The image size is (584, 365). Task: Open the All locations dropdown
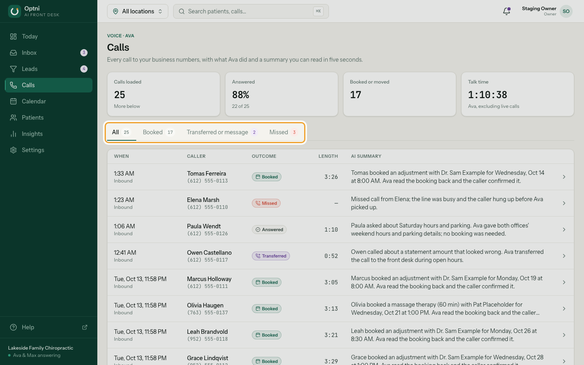(137, 11)
